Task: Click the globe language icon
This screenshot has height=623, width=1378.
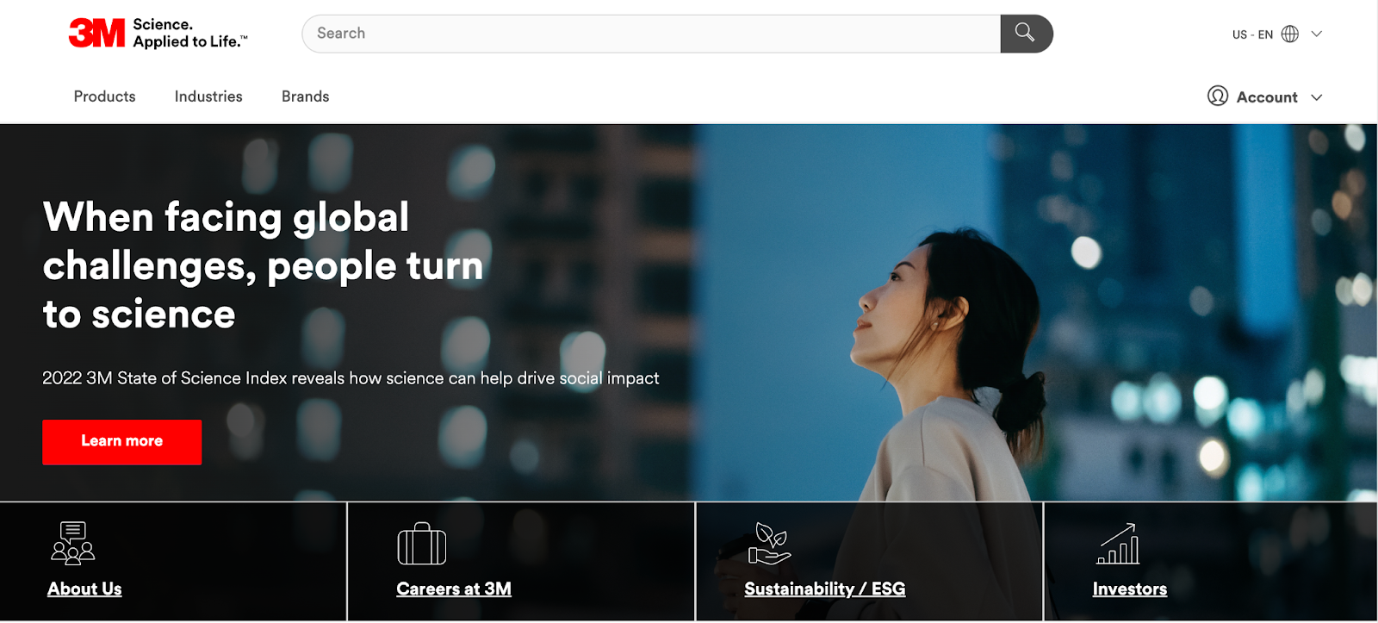Action: tap(1290, 34)
